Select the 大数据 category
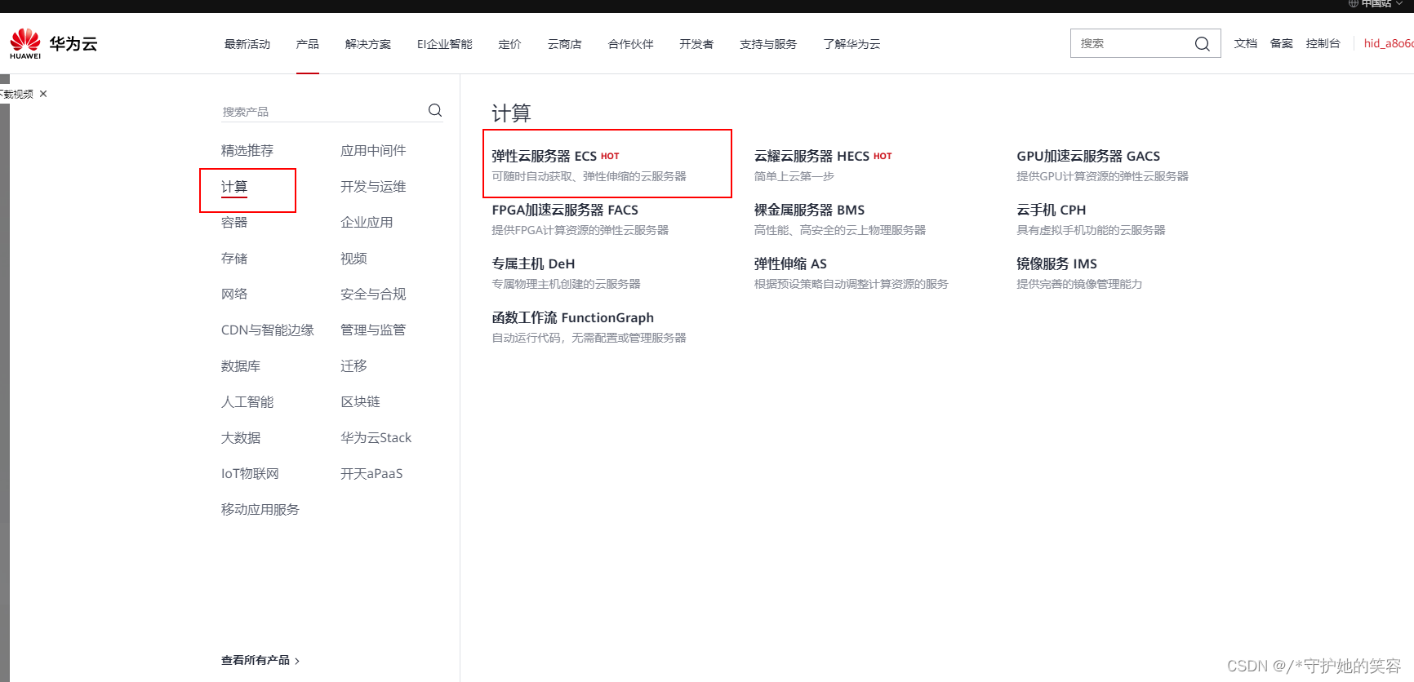This screenshot has height=682, width=1414. (x=241, y=437)
